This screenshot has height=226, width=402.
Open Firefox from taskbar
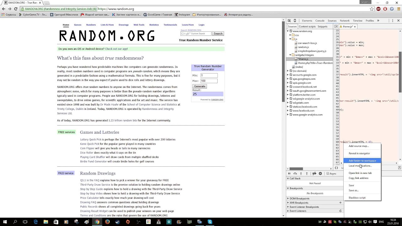pos(107,222)
